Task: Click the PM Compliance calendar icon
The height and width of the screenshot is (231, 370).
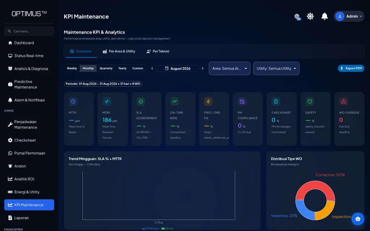Action: 242,101
